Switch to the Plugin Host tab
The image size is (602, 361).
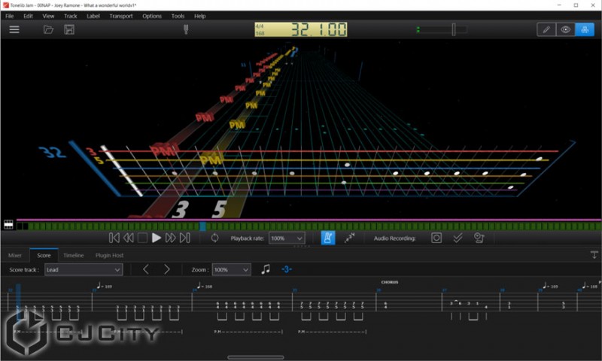(109, 256)
